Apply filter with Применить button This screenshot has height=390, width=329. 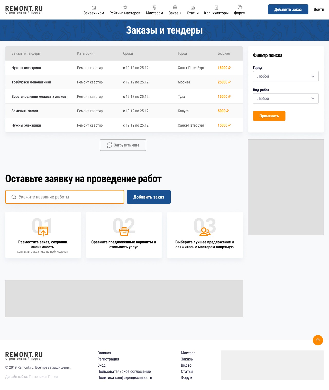[269, 116]
